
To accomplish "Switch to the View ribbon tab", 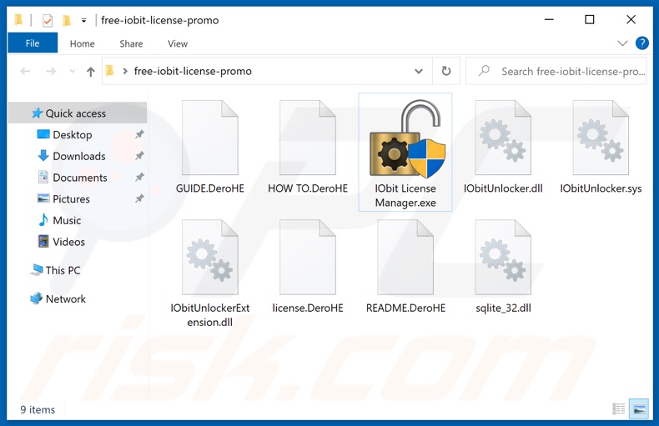I will click(x=178, y=43).
